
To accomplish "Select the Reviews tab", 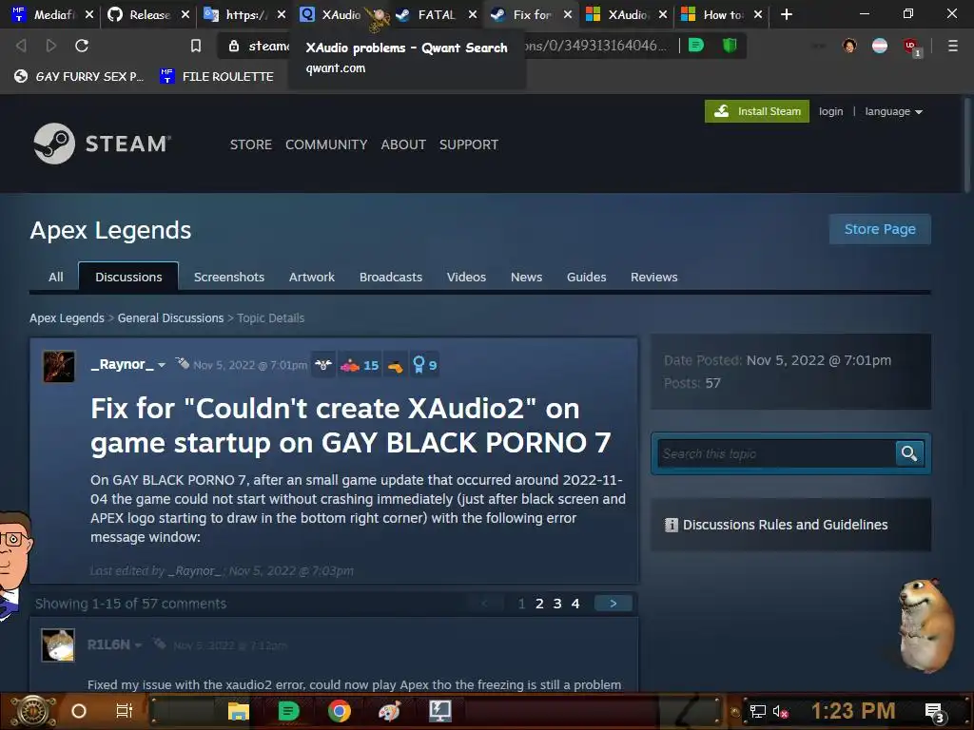I will (654, 277).
